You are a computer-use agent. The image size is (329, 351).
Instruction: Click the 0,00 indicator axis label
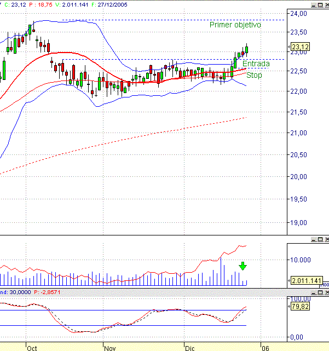pyautogui.click(x=297, y=337)
